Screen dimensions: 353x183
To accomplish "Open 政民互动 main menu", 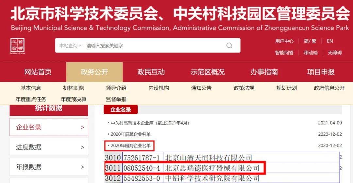I will (151, 72).
